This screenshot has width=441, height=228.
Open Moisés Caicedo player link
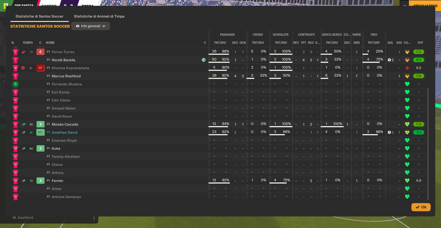coord(65,124)
